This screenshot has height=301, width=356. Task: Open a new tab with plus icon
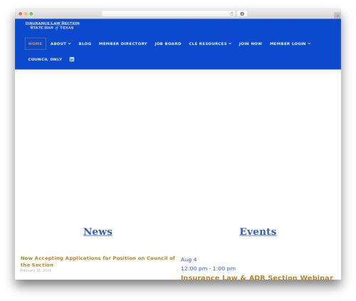pos(337,16)
